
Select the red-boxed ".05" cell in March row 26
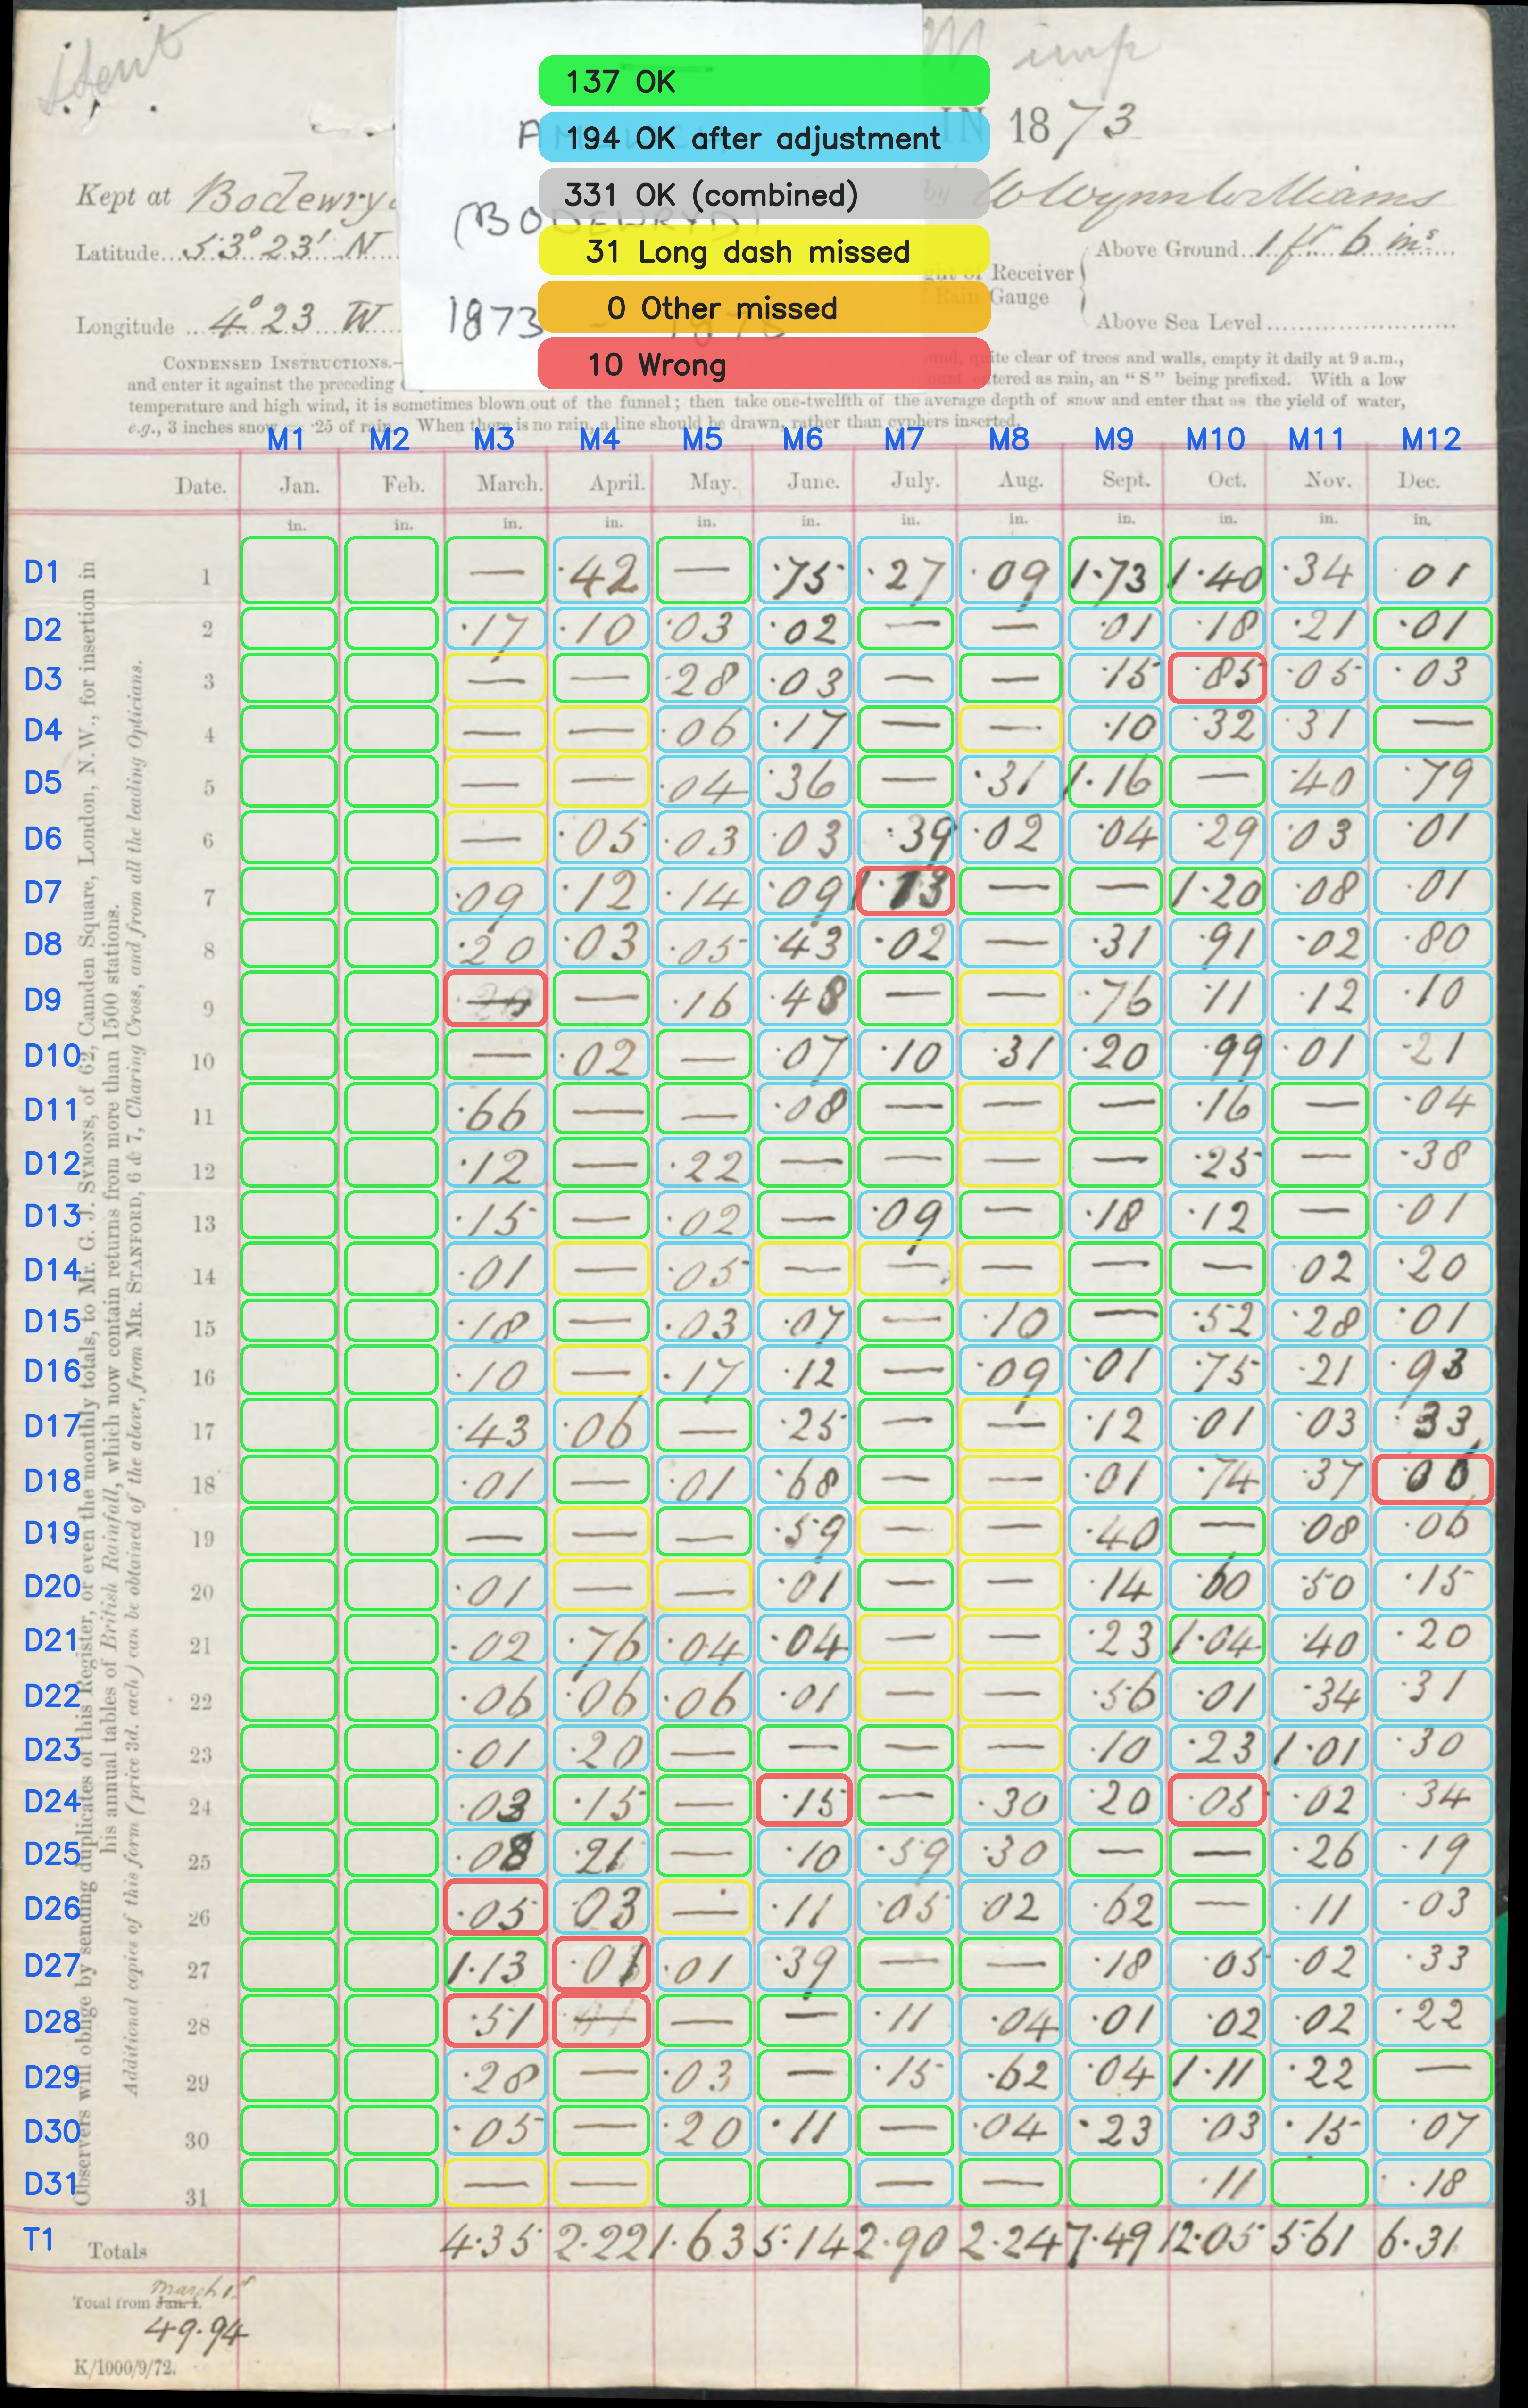495,1908
